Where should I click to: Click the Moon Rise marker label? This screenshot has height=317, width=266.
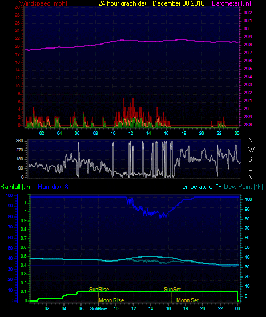[x=111, y=300]
